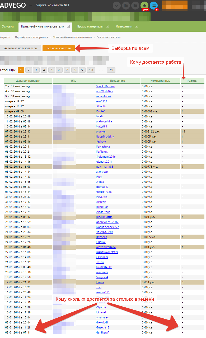The width and height of the screenshot is (206, 338).
Task: Open the Все пользователи breadcrumb link
Action: [109, 38]
